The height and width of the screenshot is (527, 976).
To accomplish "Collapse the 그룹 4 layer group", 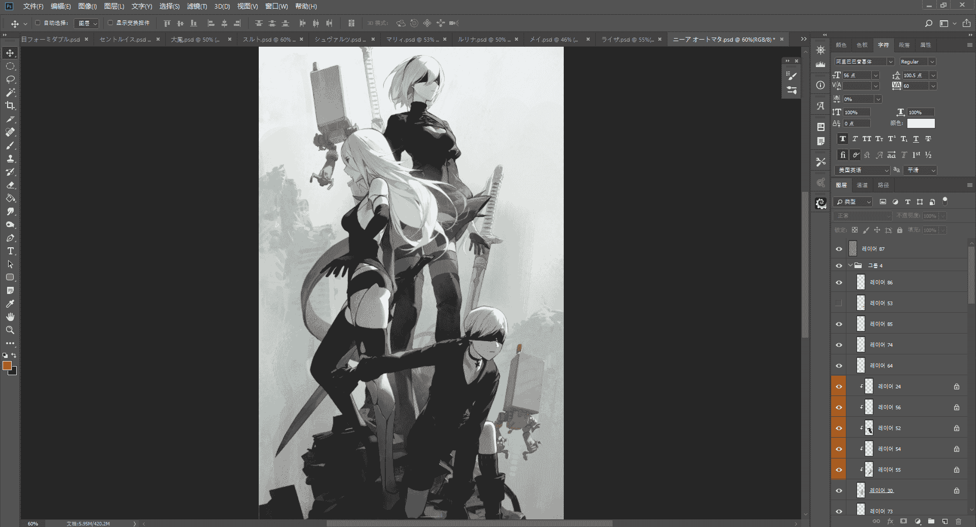I will [x=850, y=266].
